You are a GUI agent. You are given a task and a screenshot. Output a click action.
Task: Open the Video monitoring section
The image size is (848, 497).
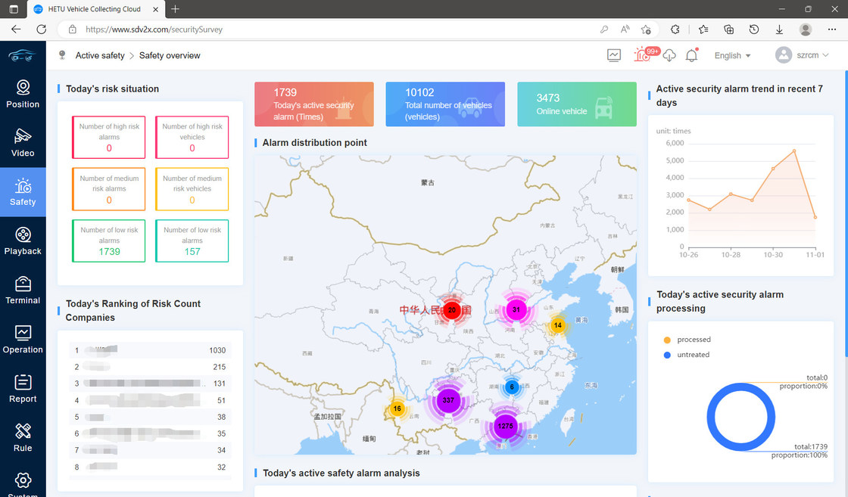coord(23,143)
